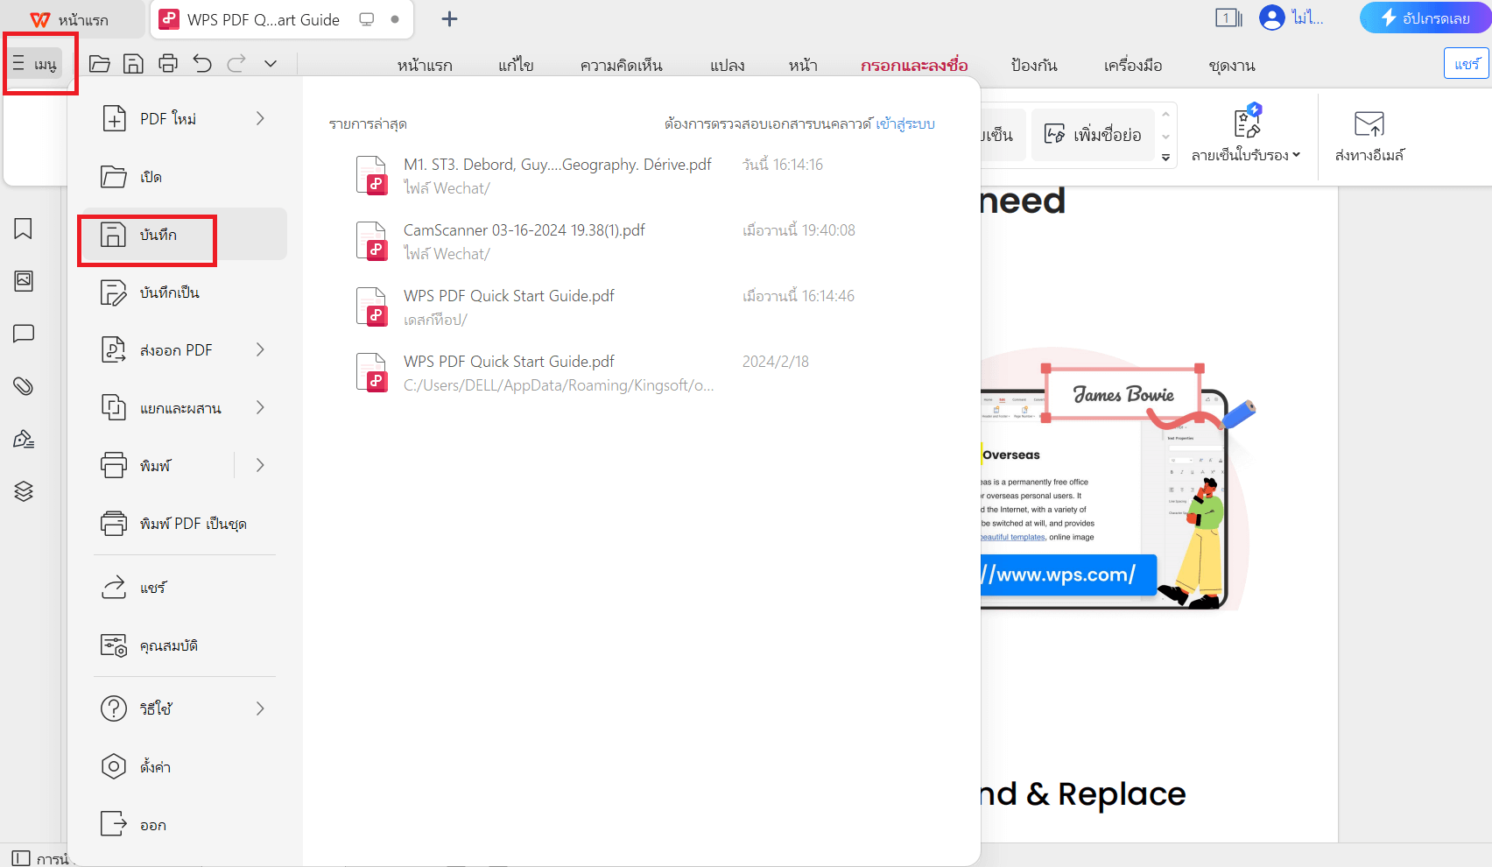
Task: Open the เครื่องมือ ribbon tab
Action: tap(1133, 65)
